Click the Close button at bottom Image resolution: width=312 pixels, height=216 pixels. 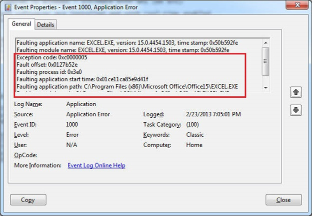coord(283,200)
